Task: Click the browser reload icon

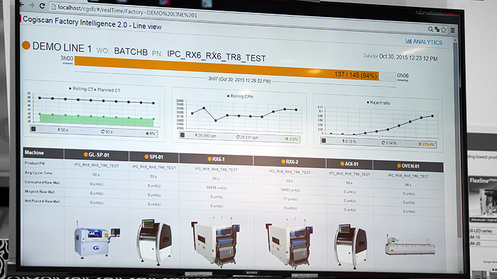Action: click(41, 6)
